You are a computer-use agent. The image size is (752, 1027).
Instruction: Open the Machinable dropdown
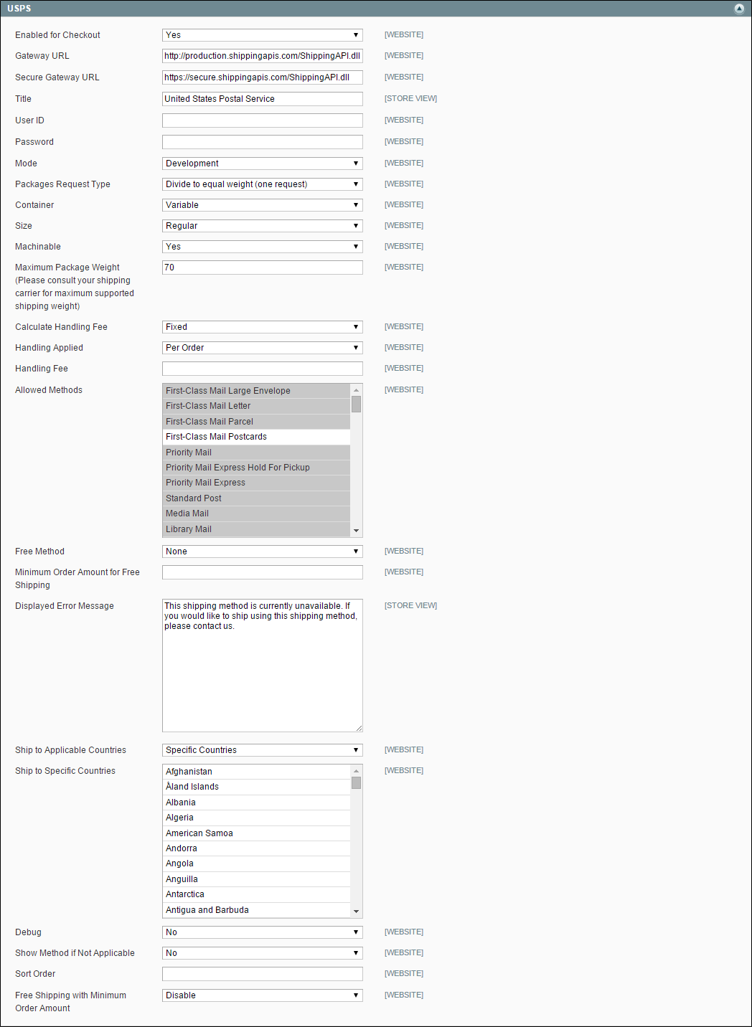pyautogui.click(x=263, y=247)
